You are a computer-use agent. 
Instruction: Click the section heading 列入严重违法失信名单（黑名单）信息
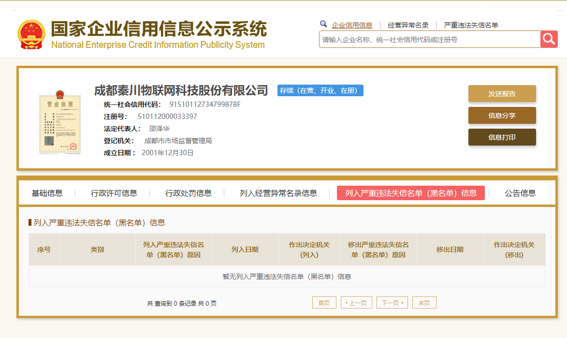pyautogui.click(x=99, y=222)
